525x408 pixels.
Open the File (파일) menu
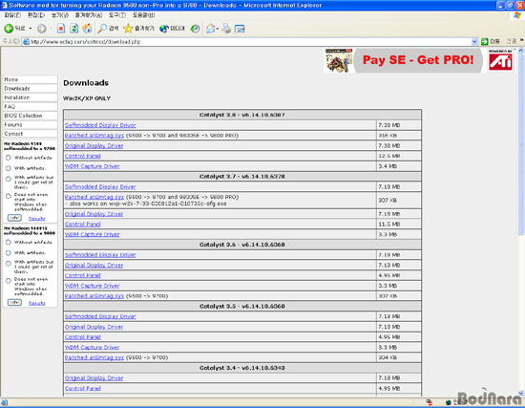[12, 15]
